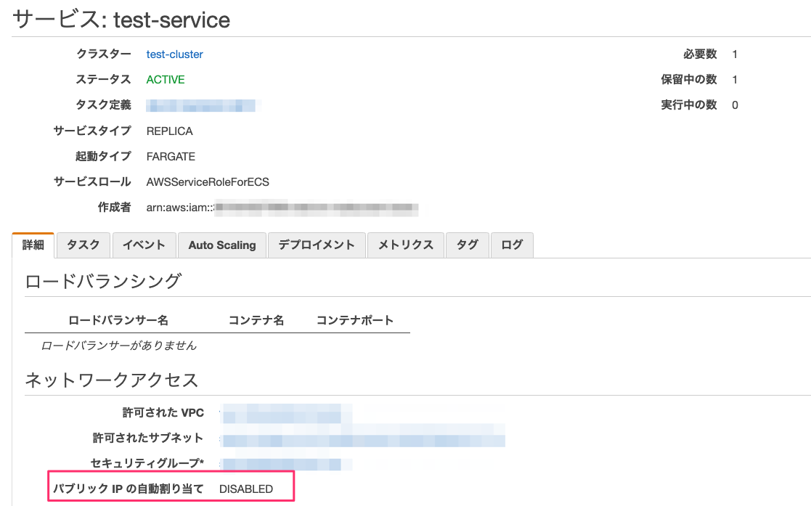Click the 必要数 count value
The height and width of the screenshot is (506, 811).
[x=735, y=54]
